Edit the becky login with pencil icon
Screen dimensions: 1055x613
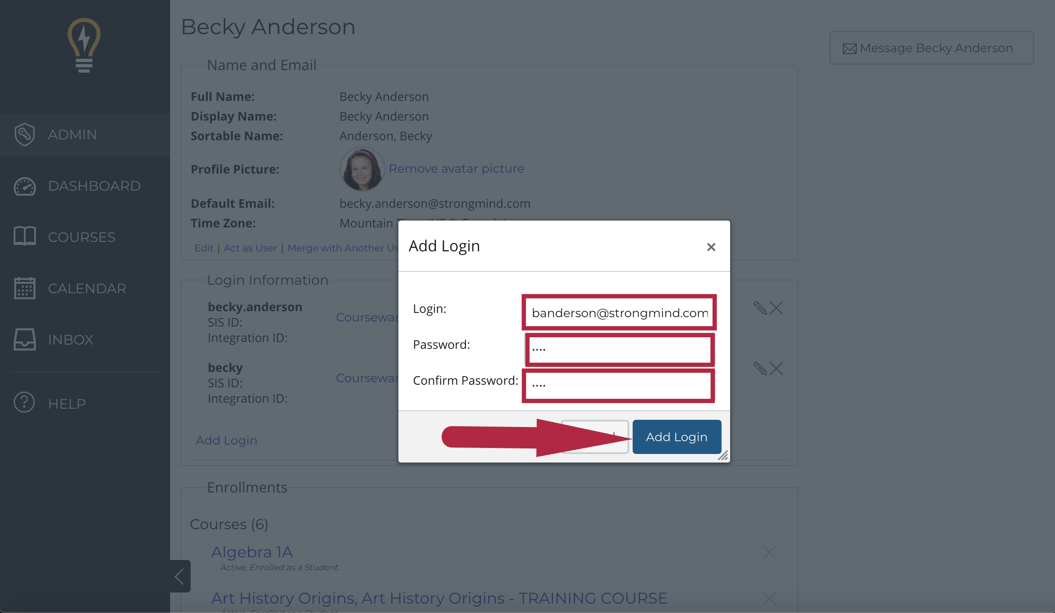(x=760, y=368)
